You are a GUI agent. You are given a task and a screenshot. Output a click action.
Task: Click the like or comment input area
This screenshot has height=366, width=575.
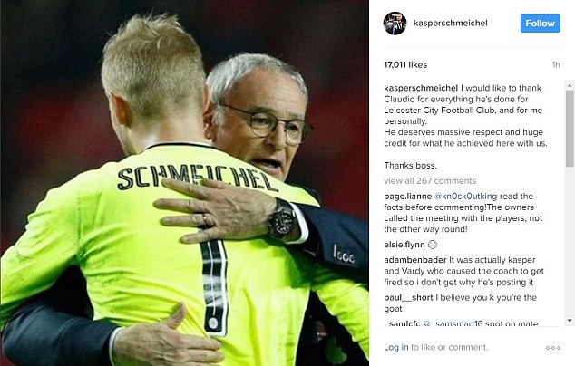[x=448, y=347]
